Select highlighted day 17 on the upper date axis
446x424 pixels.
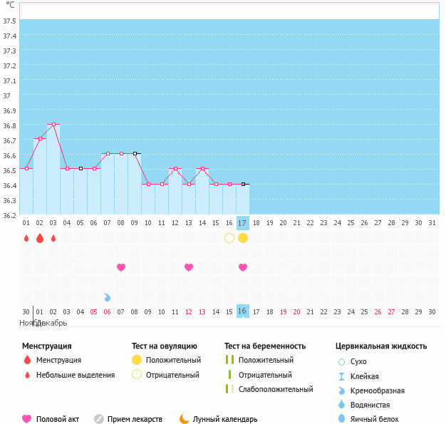click(x=243, y=223)
